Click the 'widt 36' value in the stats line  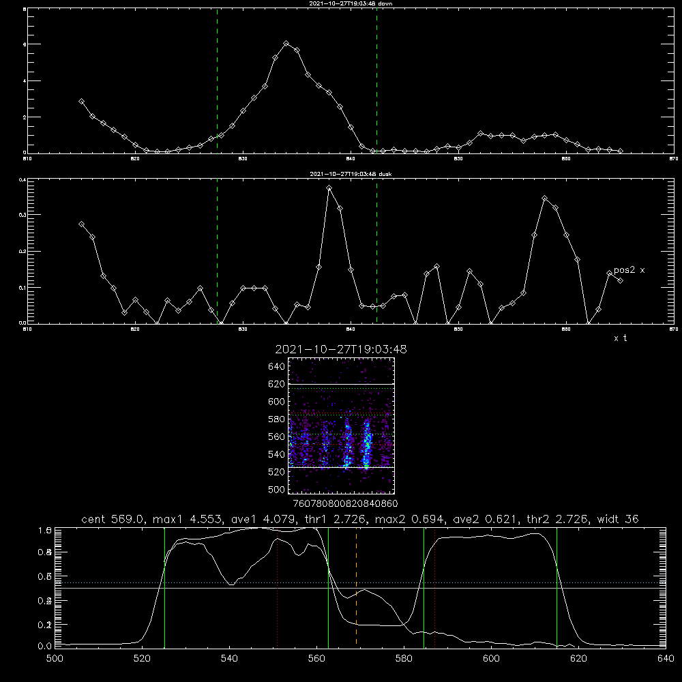point(618,519)
